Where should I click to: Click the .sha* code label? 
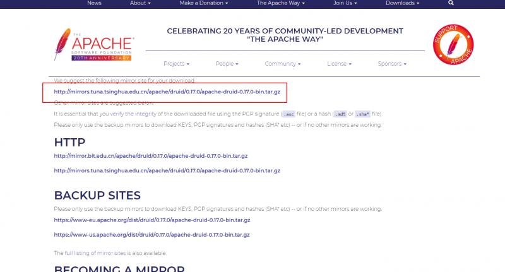(362, 114)
